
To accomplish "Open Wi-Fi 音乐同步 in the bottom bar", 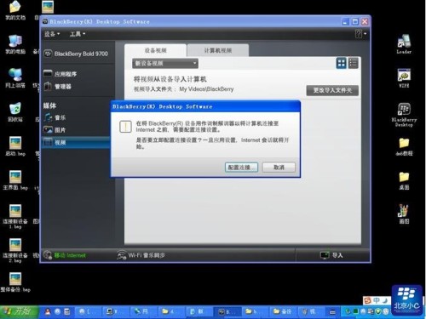I will tap(141, 255).
